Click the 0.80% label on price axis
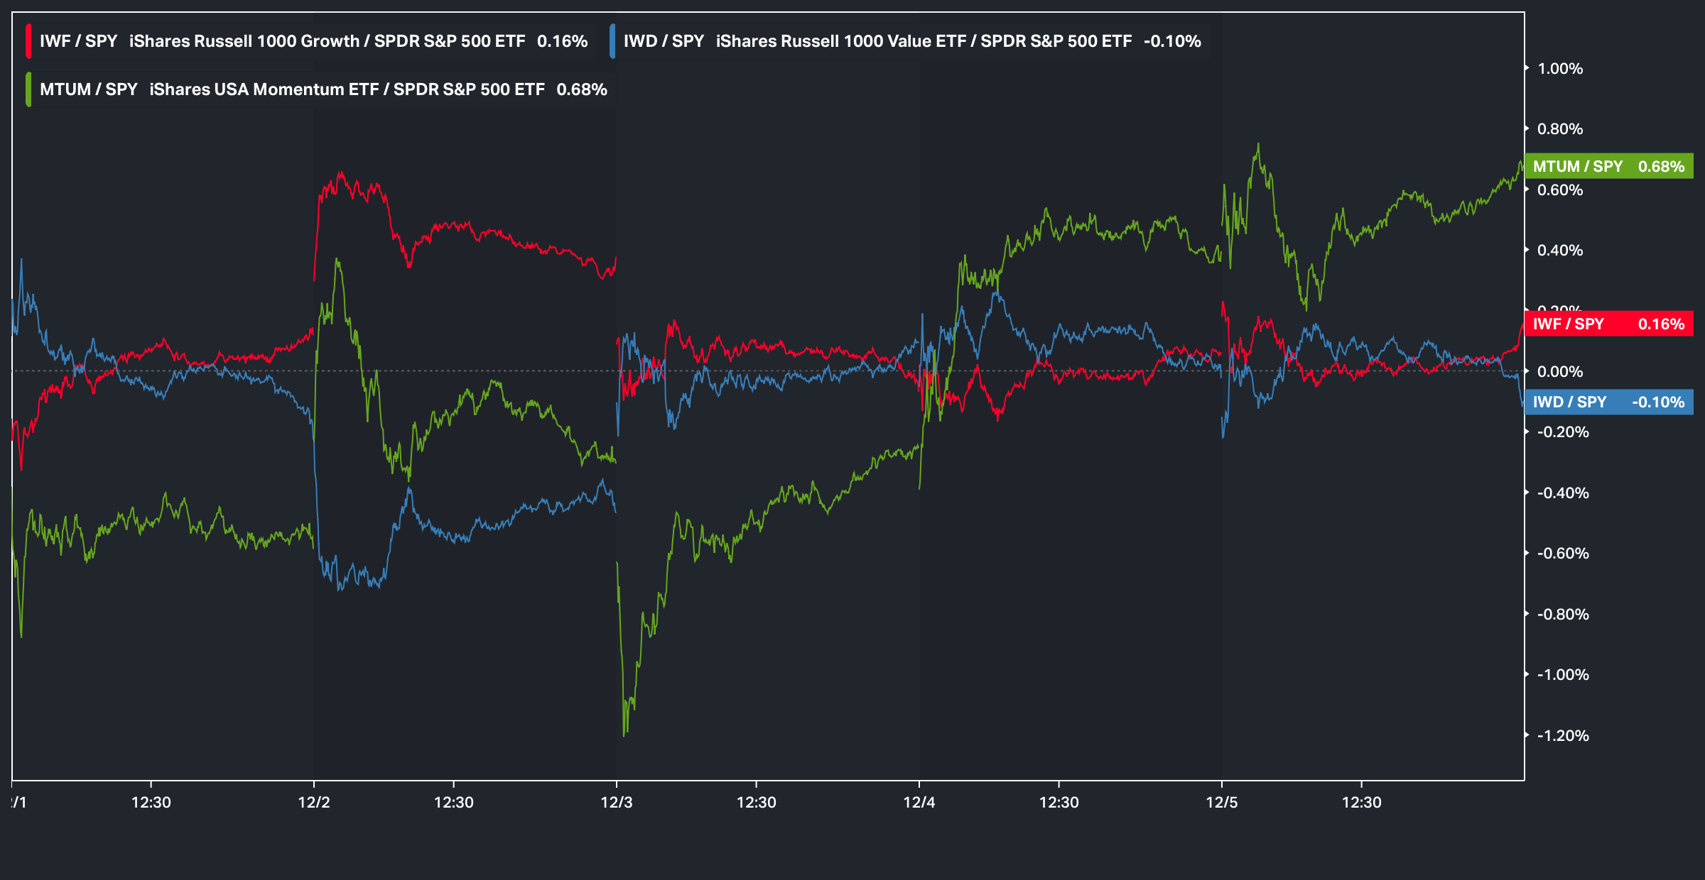The width and height of the screenshot is (1705, 880). 1560,129
